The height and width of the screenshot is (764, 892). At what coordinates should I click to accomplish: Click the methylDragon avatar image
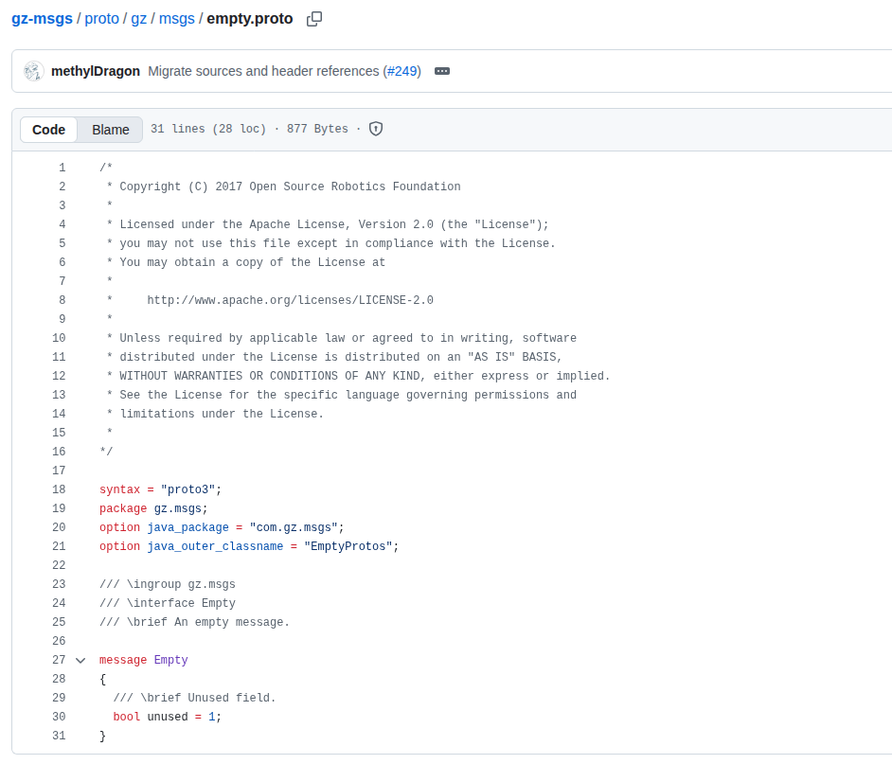point(34,71)
